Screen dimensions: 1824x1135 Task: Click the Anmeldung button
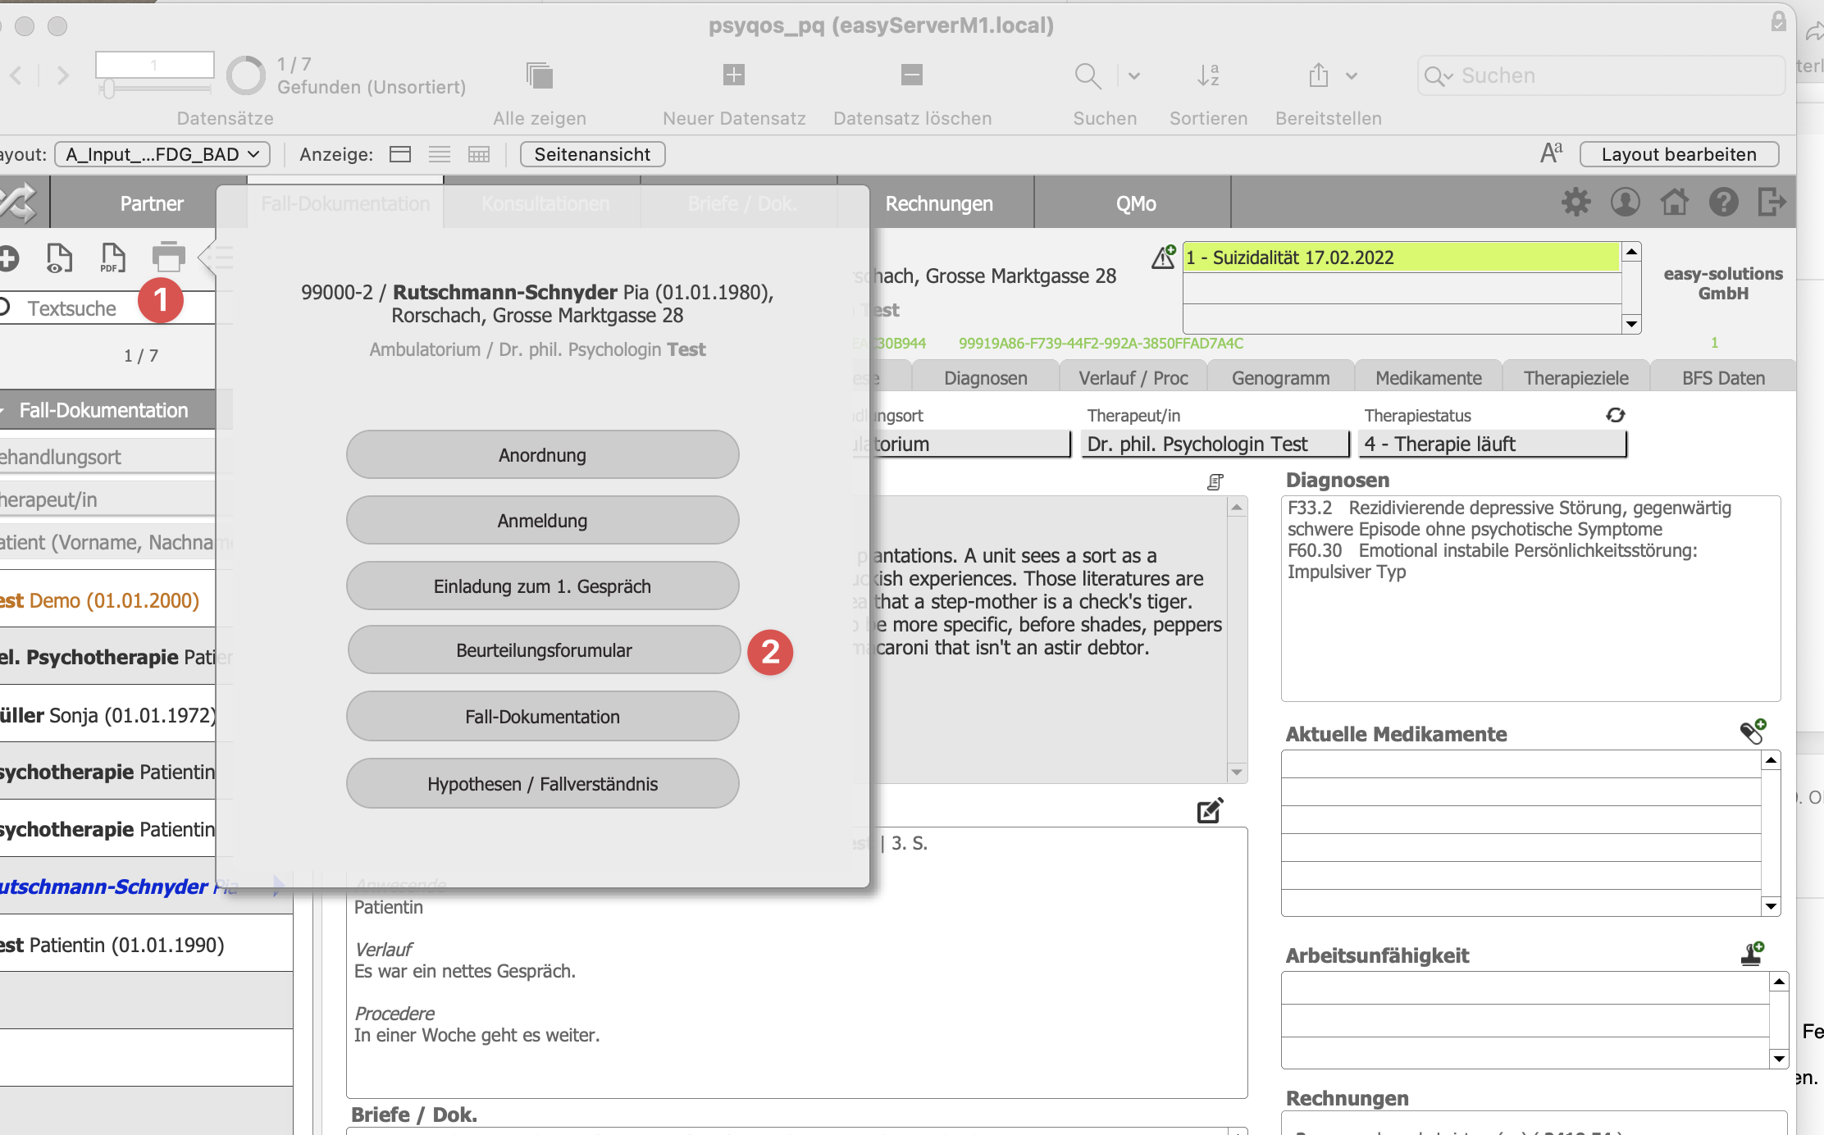tap(542, 521)
